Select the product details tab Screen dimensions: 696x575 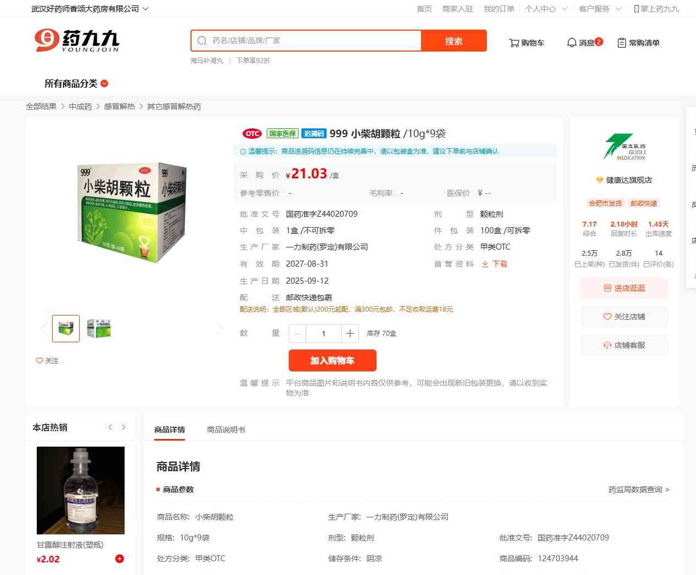pyautogui.click(x=170, y=430)
